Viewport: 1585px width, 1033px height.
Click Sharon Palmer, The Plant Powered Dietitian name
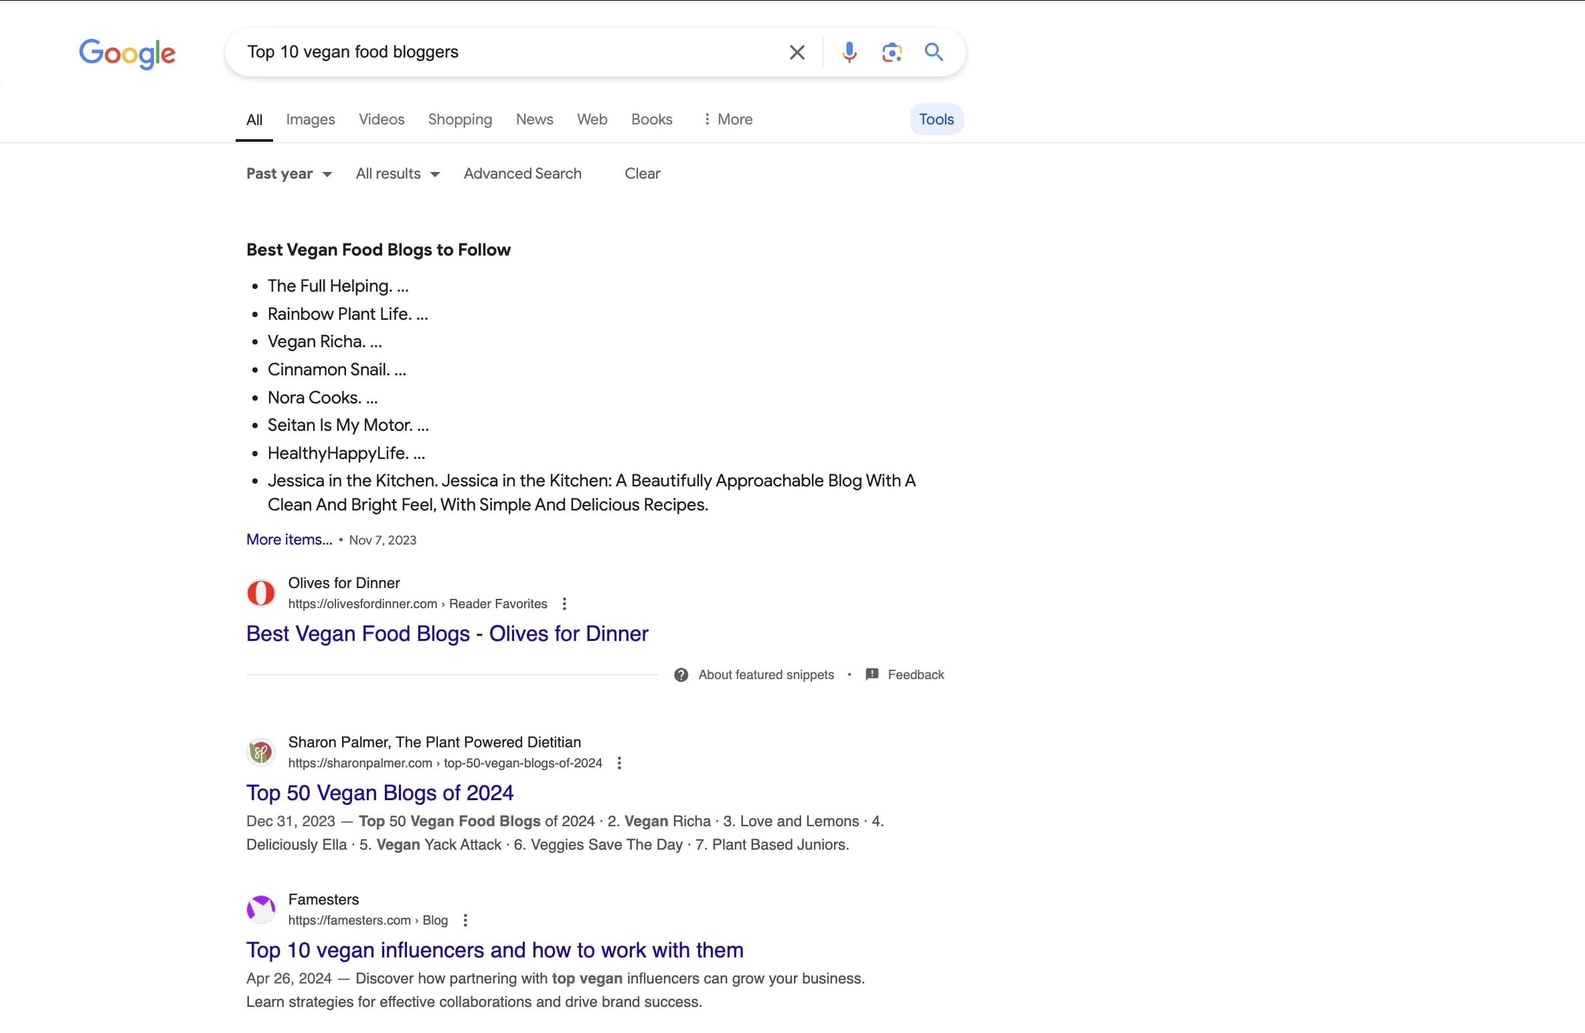[x=434, y=743]
